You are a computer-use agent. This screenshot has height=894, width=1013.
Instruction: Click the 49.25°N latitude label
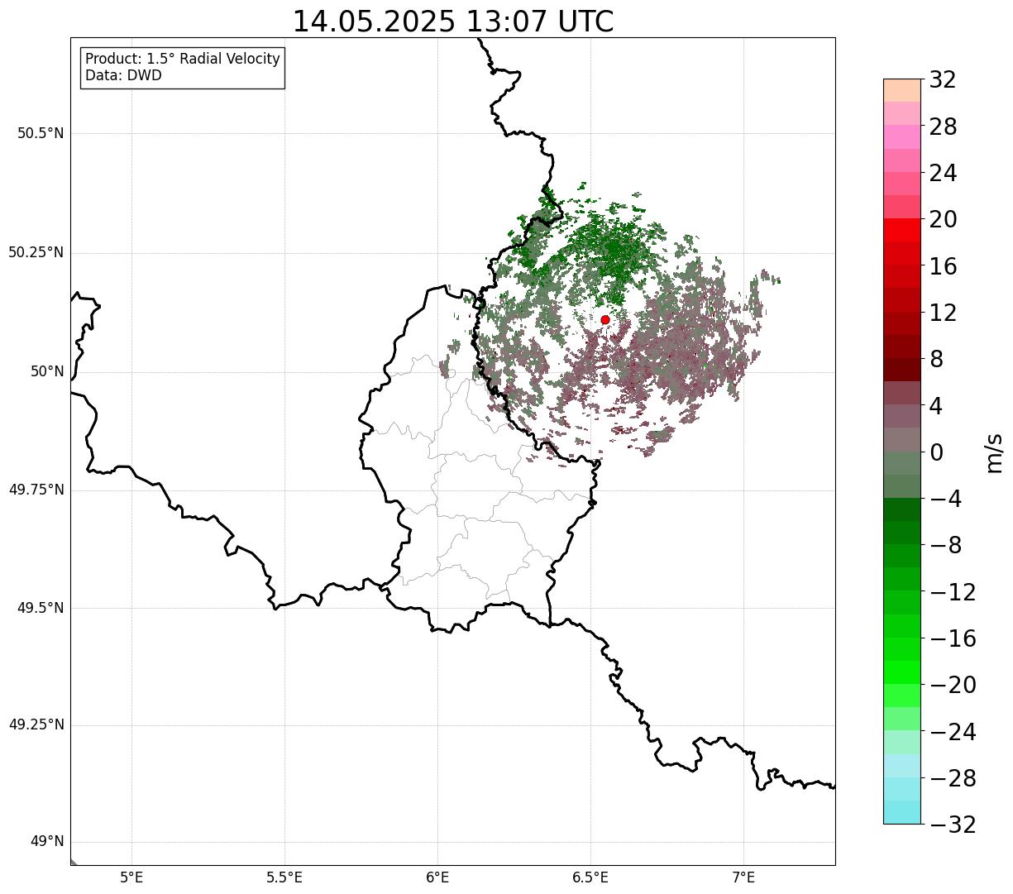click(x=36, y=724)
